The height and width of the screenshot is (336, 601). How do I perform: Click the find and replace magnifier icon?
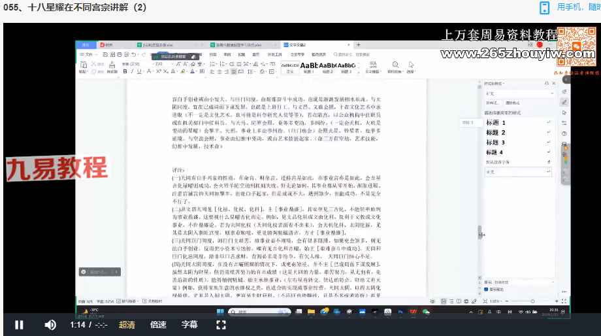(x=396, y=65)
